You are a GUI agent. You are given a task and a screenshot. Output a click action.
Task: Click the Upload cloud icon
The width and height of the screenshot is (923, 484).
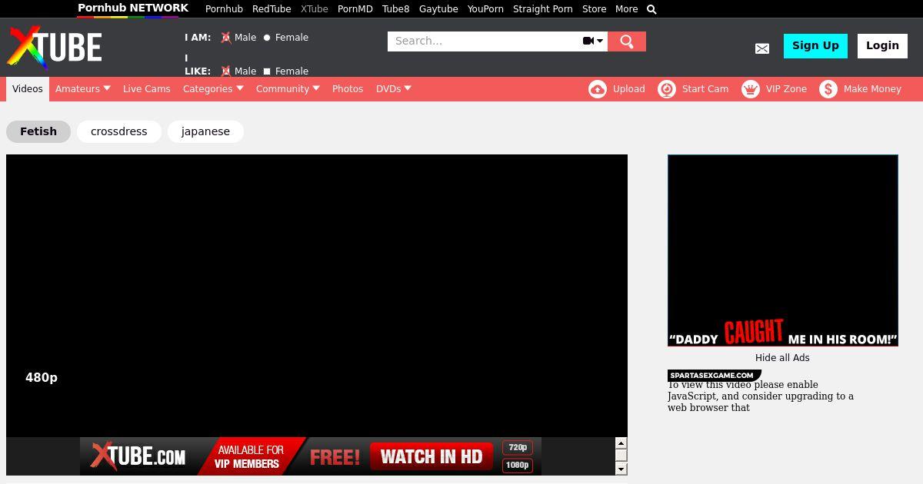[x=598, y=89]
